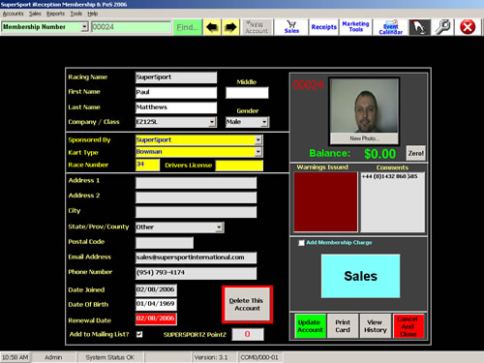Click the wrench settings icon
The height and width of the screenshot is (363, 484).
(442, 27)
